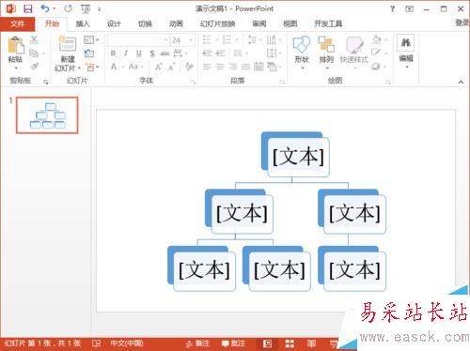Viewport: 470px width, 351px height.
Task: Open the Font dialog launcher
Action: (x=194, y=83)
